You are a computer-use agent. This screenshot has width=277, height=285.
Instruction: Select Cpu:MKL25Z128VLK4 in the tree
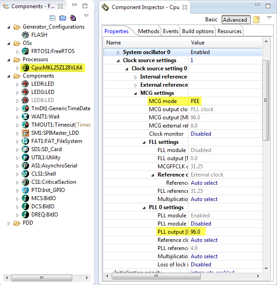(57, 68)
